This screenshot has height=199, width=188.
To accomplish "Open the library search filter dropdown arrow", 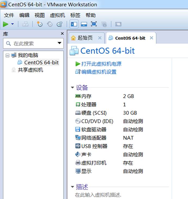I will (x=59, y=43).
